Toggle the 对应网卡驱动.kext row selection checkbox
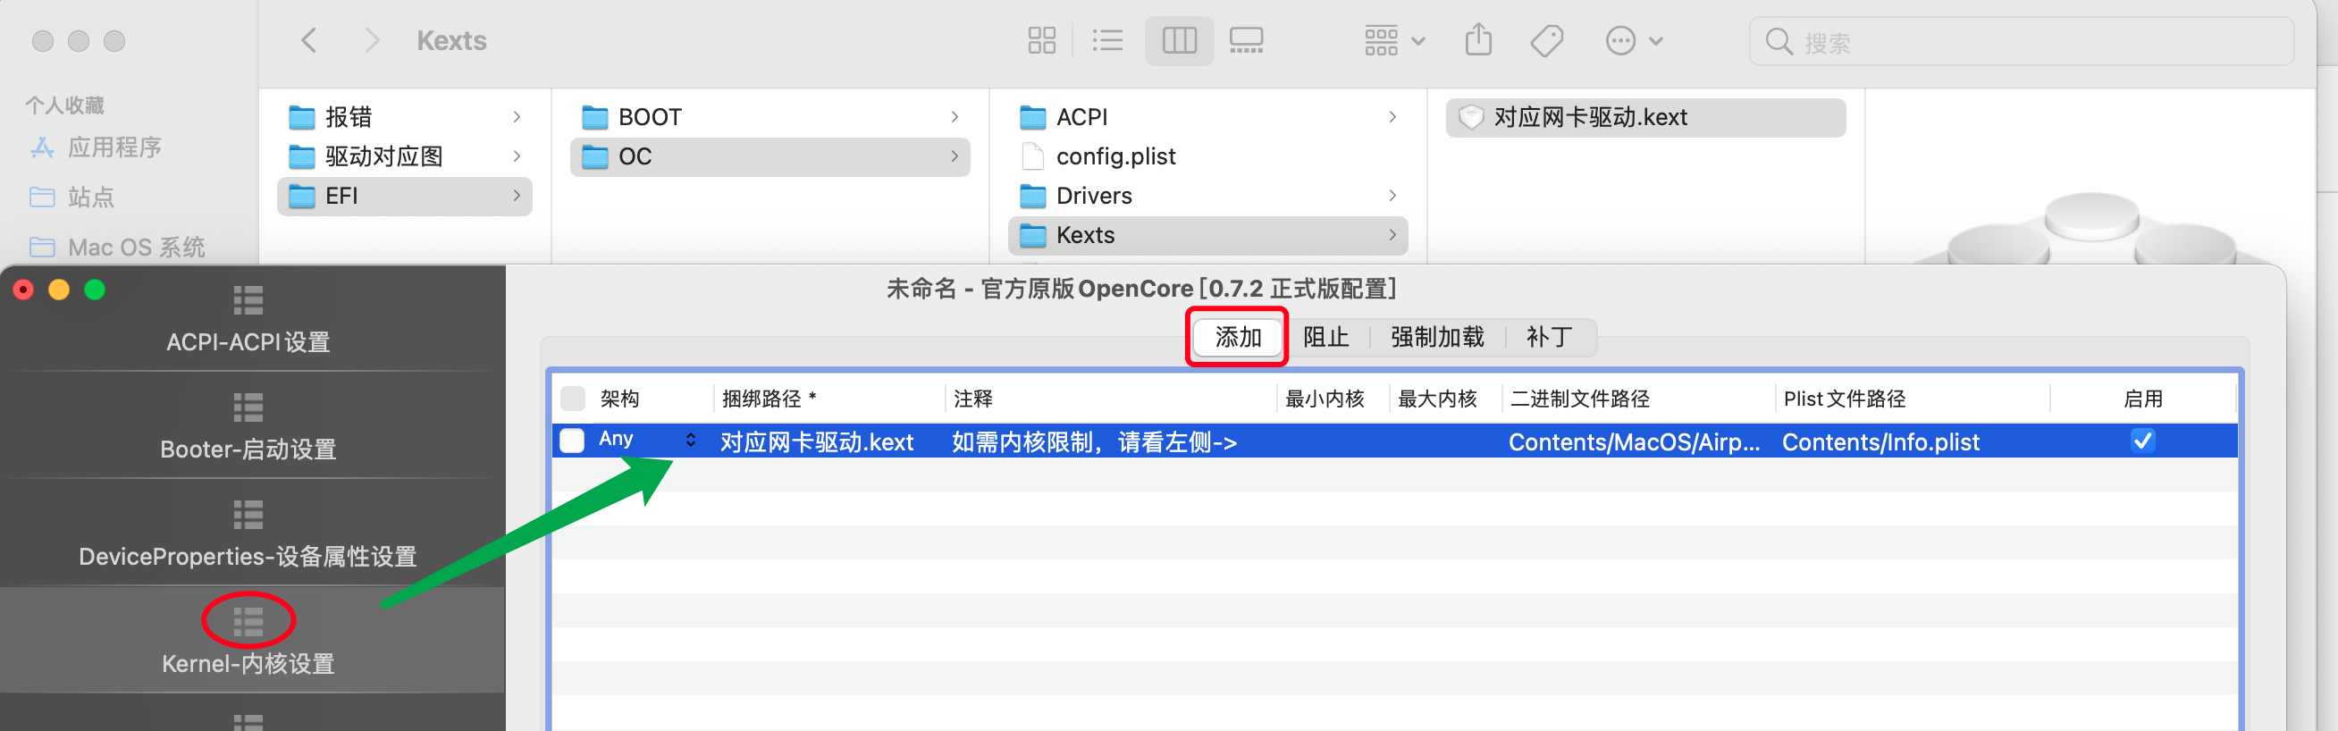 pyautogui.click(x=572, y=441)
